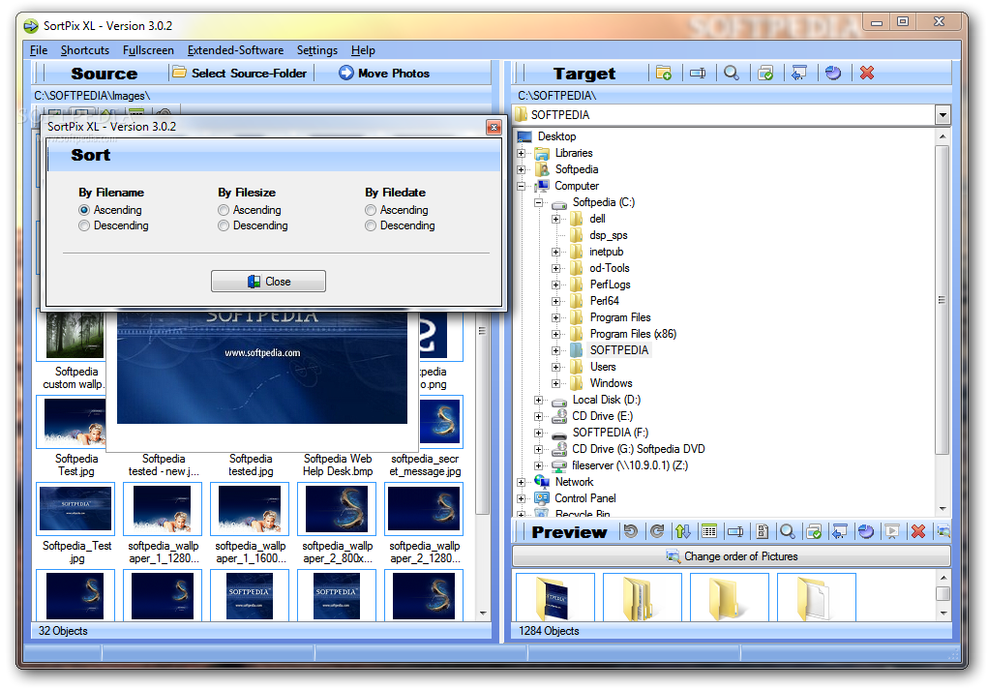The height and width of the screenshot is (689, 988).
Task: Click the preview pane scroll down arrow
Action: 943,613
